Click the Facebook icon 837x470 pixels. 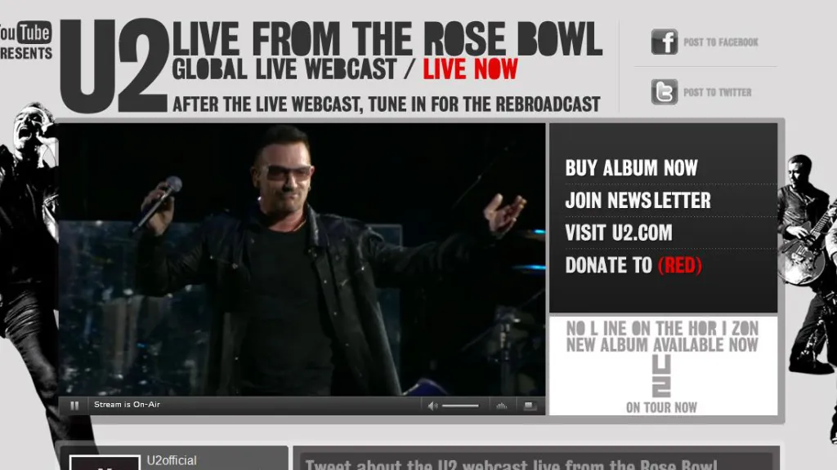coord(664,42)
